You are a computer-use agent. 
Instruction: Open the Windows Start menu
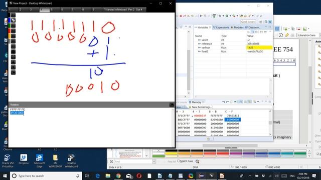(x=5, y=175)
